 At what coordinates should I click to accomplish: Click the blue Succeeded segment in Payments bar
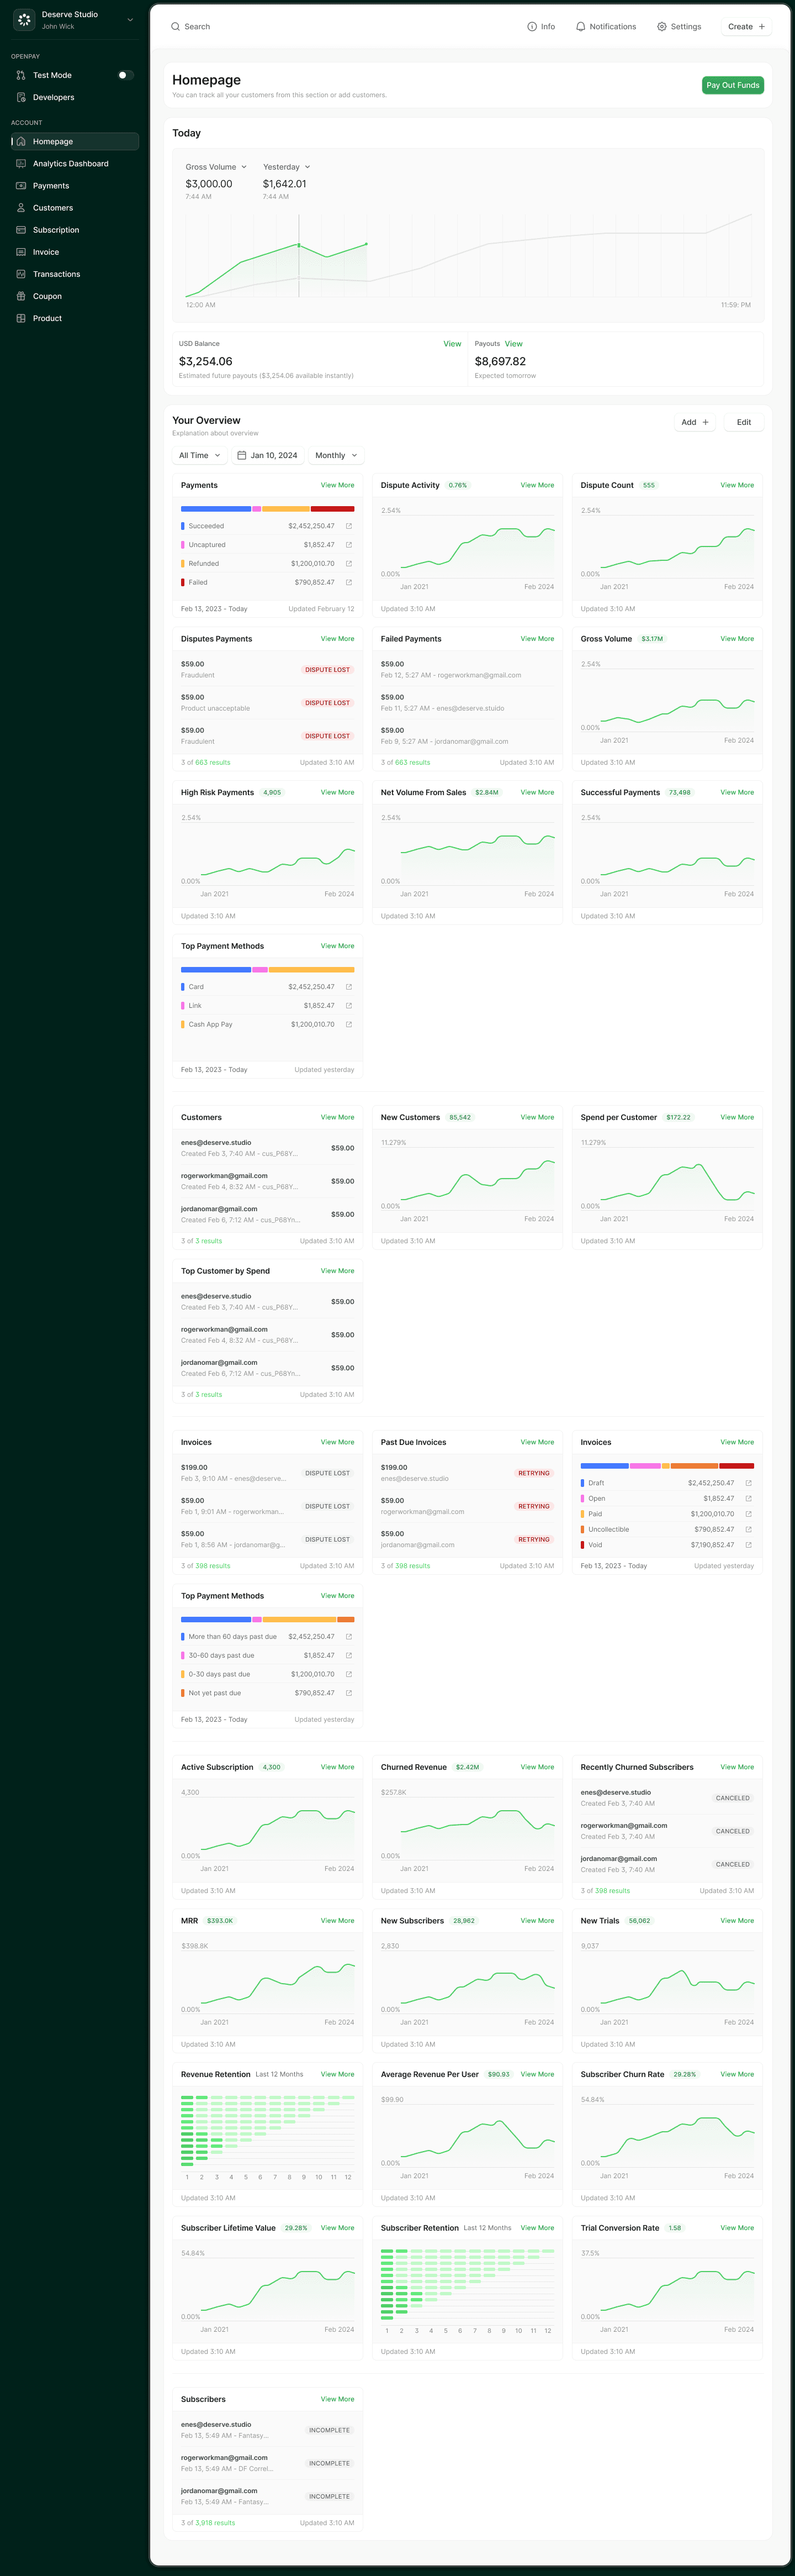[x=216, y=508]
